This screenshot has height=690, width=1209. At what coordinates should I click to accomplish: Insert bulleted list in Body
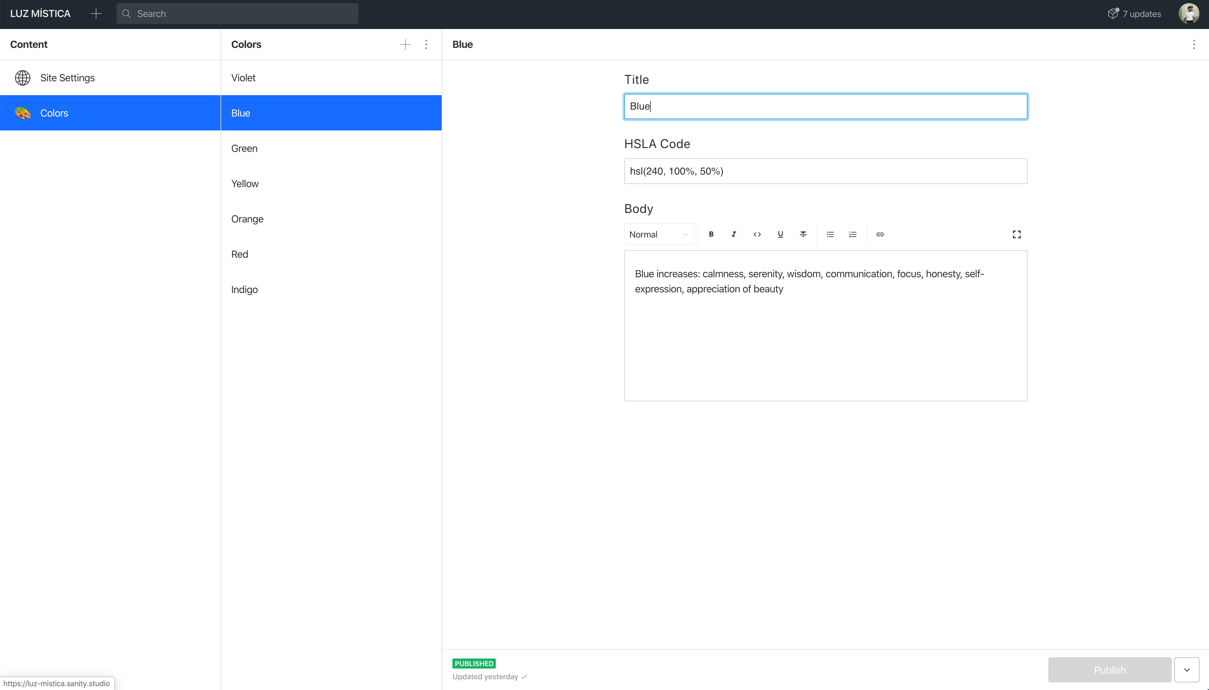pos(830,234)
